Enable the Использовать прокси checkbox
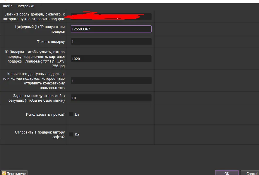Viewport: 259px width, 175px height. pyautogui.click(x=71, y=114)
